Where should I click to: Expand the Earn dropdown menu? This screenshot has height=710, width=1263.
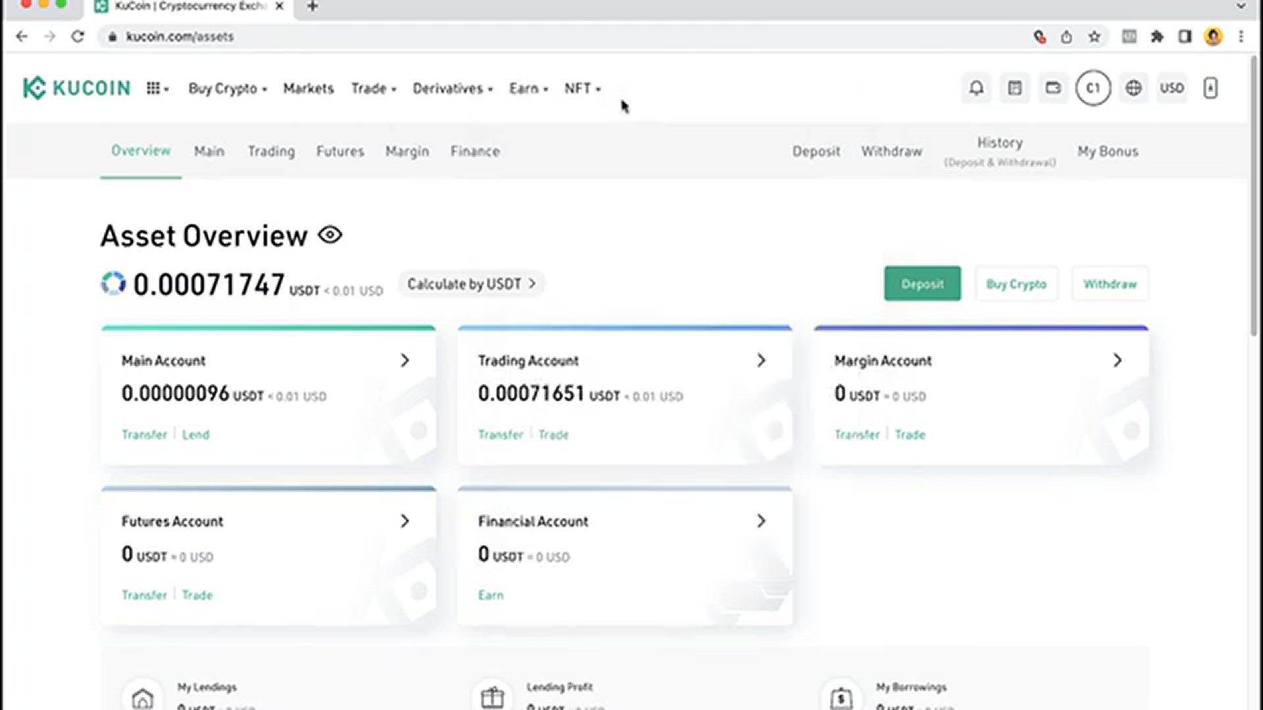click(528, 88)
